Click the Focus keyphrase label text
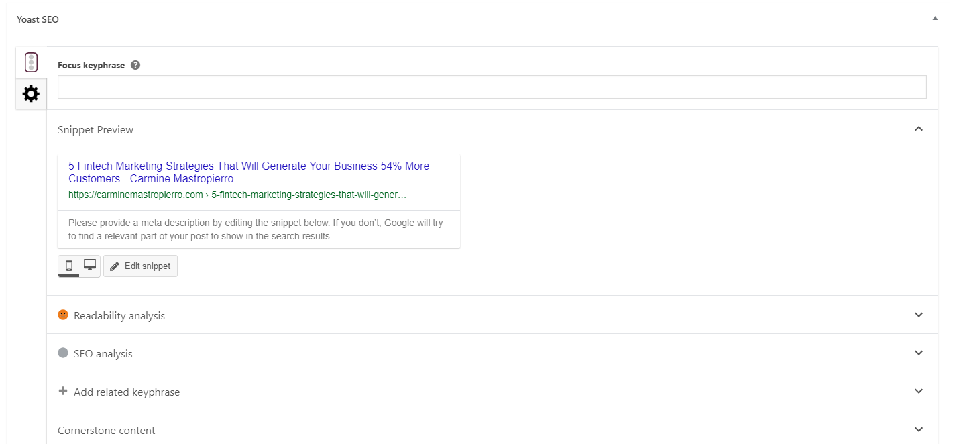The height and width of the screenshot is (444, 957). click(x=91, y=65)
